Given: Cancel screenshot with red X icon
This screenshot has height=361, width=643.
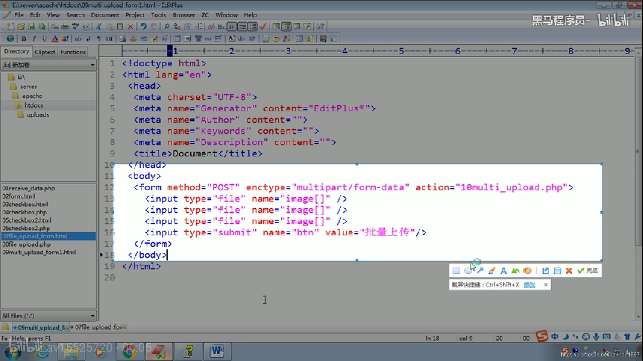Looking at the screenshot, I should pyautogui.click(x=569, y=271).
